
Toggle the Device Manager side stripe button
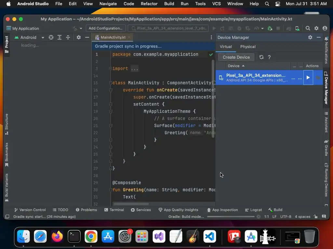[326, 88]
